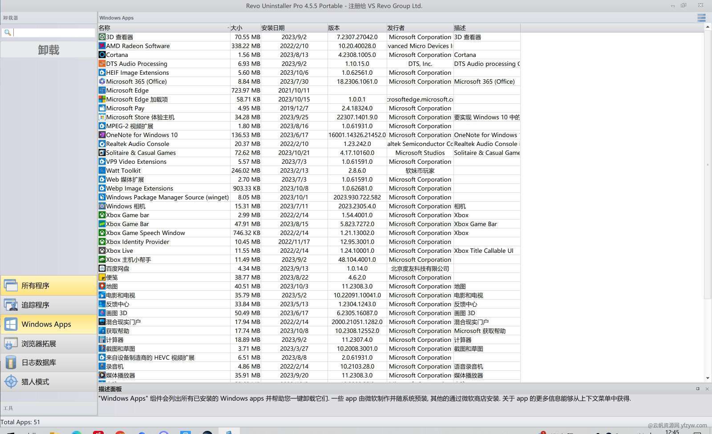Click the 卸载 uninstall button
The width and height of the screenshot is (712, 434).
click(x=49, y=50)
